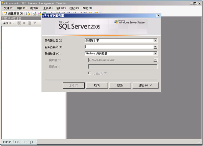203x146 pixels.
Task: Open the 社区(C) menu
Action: point(74,8)
